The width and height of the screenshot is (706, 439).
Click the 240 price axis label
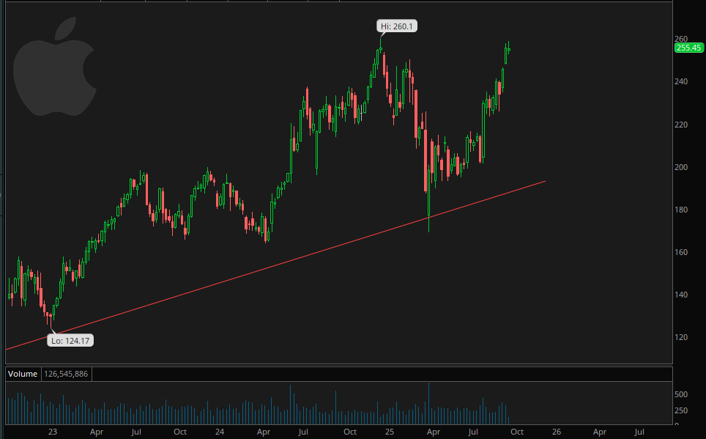pyautogui.click(x=681, y=81)
